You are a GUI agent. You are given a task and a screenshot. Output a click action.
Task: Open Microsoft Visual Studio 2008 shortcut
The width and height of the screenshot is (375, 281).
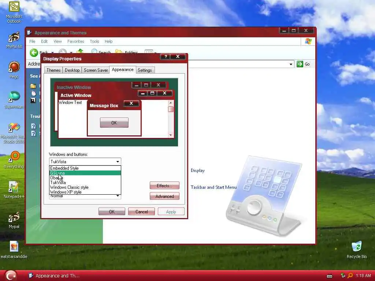point(12,132)
